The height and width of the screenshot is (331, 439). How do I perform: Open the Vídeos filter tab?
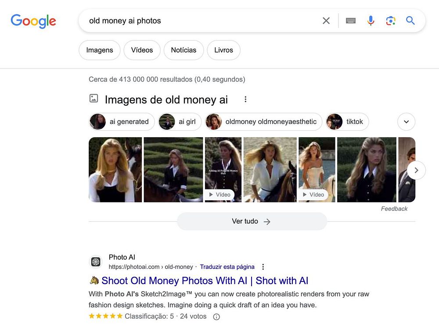142,50
